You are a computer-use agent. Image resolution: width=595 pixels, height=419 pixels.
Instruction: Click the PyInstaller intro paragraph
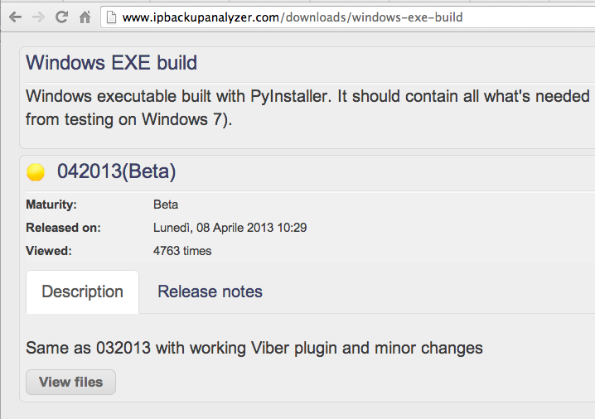[307, 107]
